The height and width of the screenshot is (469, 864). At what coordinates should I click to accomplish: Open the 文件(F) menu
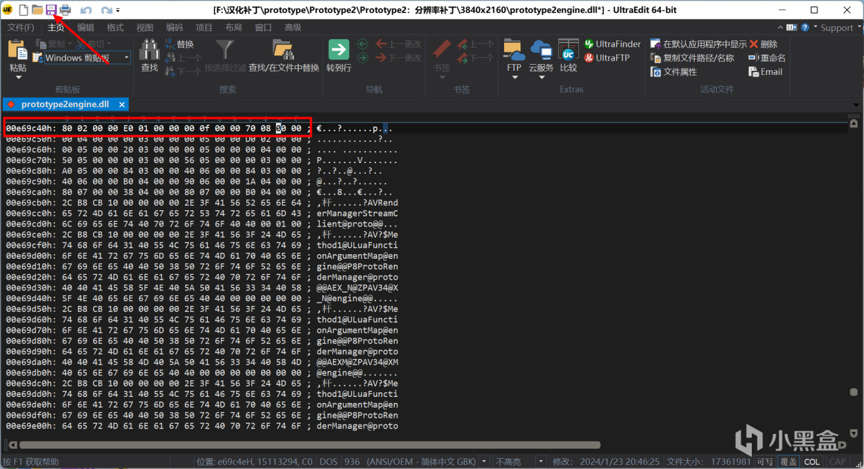pyautogui.click(x=21, y=28)
